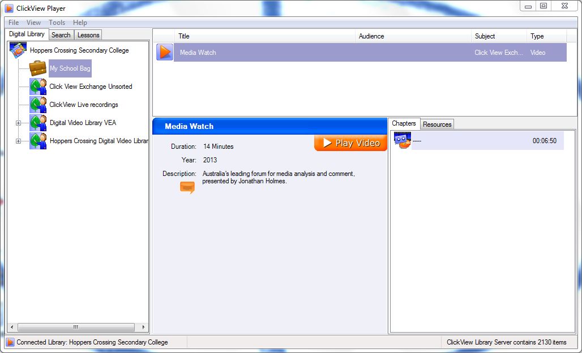Sort the list by Title column header
This screenshot has width=582, height=353.
point(265,36)
